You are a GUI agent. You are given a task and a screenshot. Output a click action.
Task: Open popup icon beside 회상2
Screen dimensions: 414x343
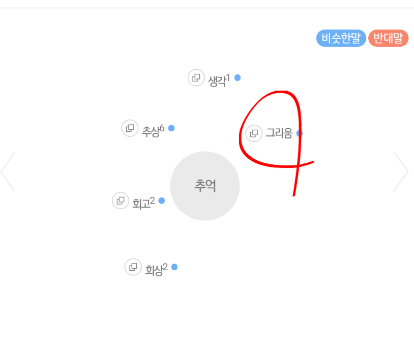click(133, 267)
